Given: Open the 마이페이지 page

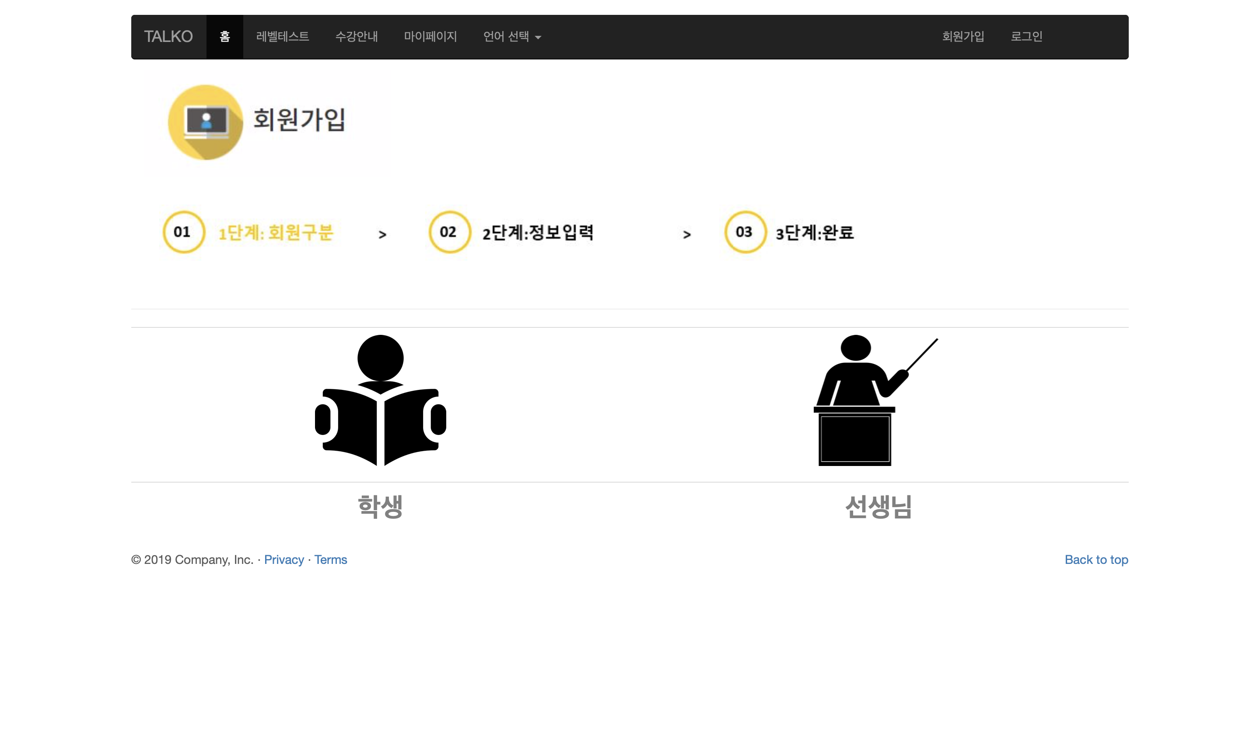Looking at the screenshot, I should click(430, 36).
